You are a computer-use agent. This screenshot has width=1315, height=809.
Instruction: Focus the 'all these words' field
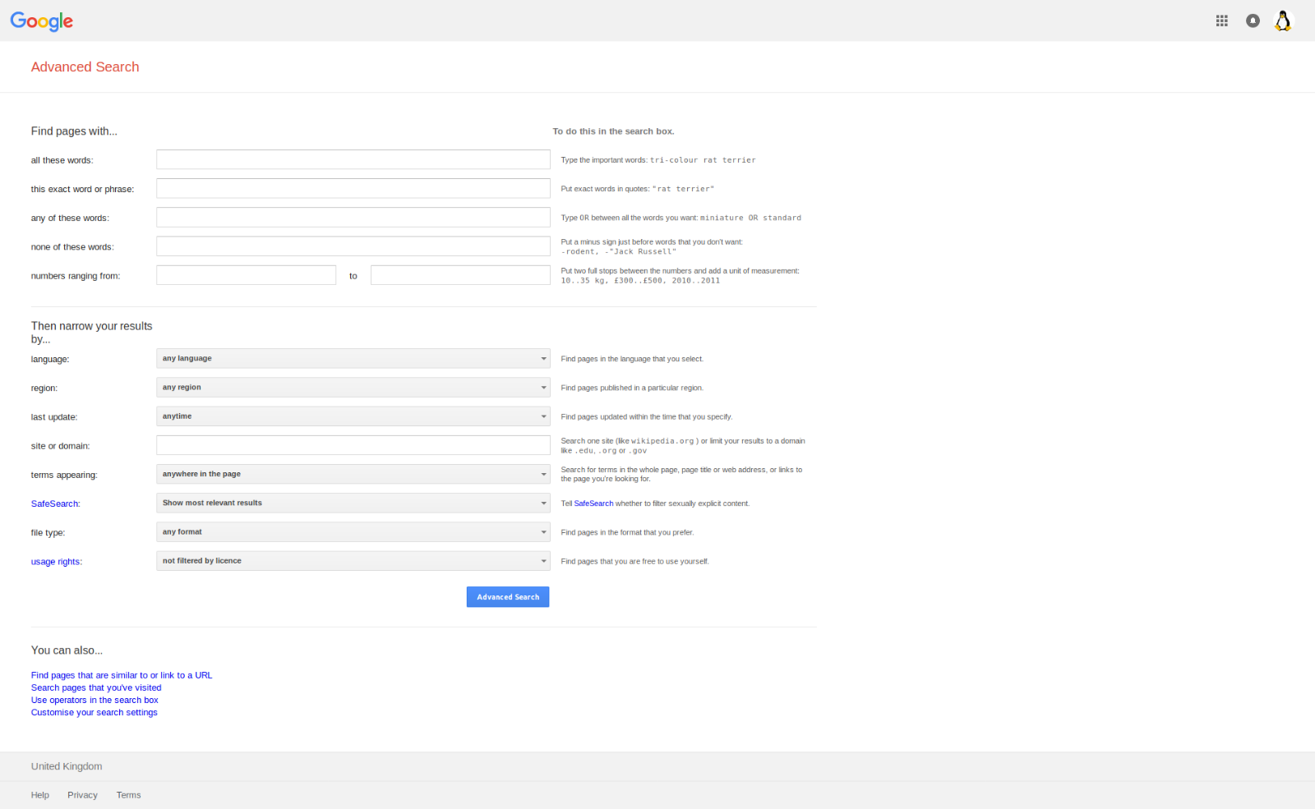[353, 159]
